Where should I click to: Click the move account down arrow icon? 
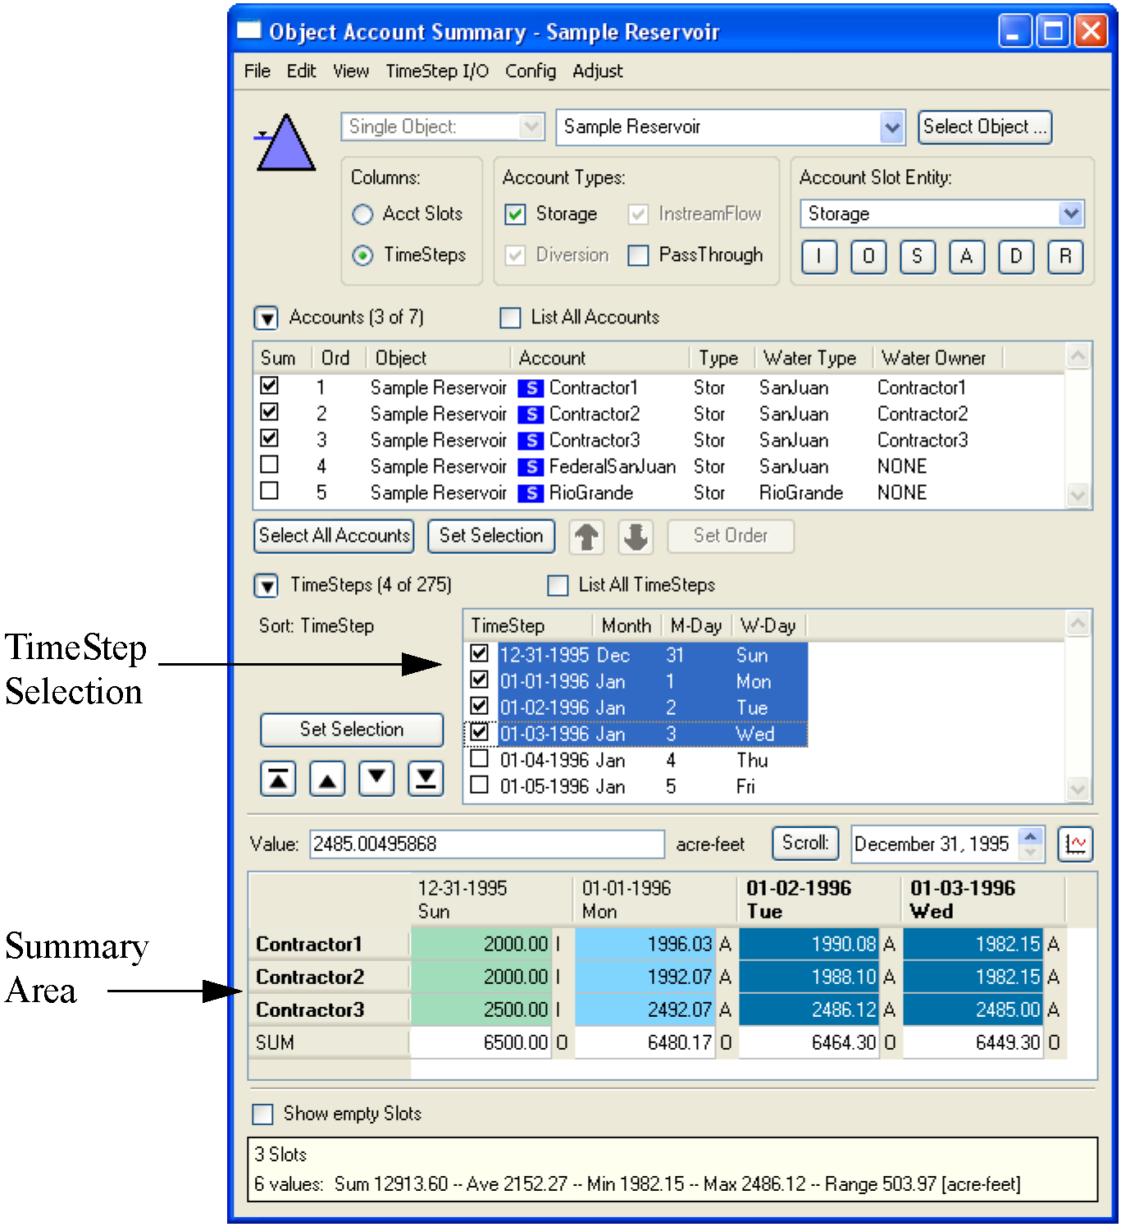[x=636, y=537]
